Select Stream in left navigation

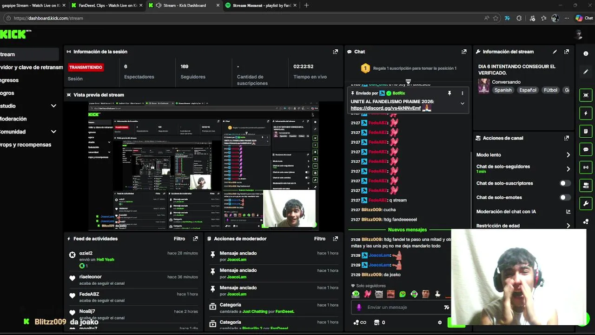coord(29,54)
